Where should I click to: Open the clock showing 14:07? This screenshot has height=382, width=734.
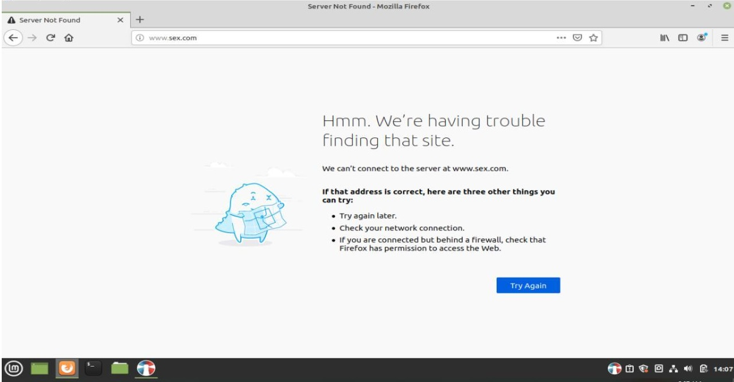(x=723, y=369)
